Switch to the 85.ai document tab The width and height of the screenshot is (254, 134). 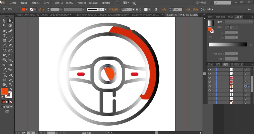point(146,15)
